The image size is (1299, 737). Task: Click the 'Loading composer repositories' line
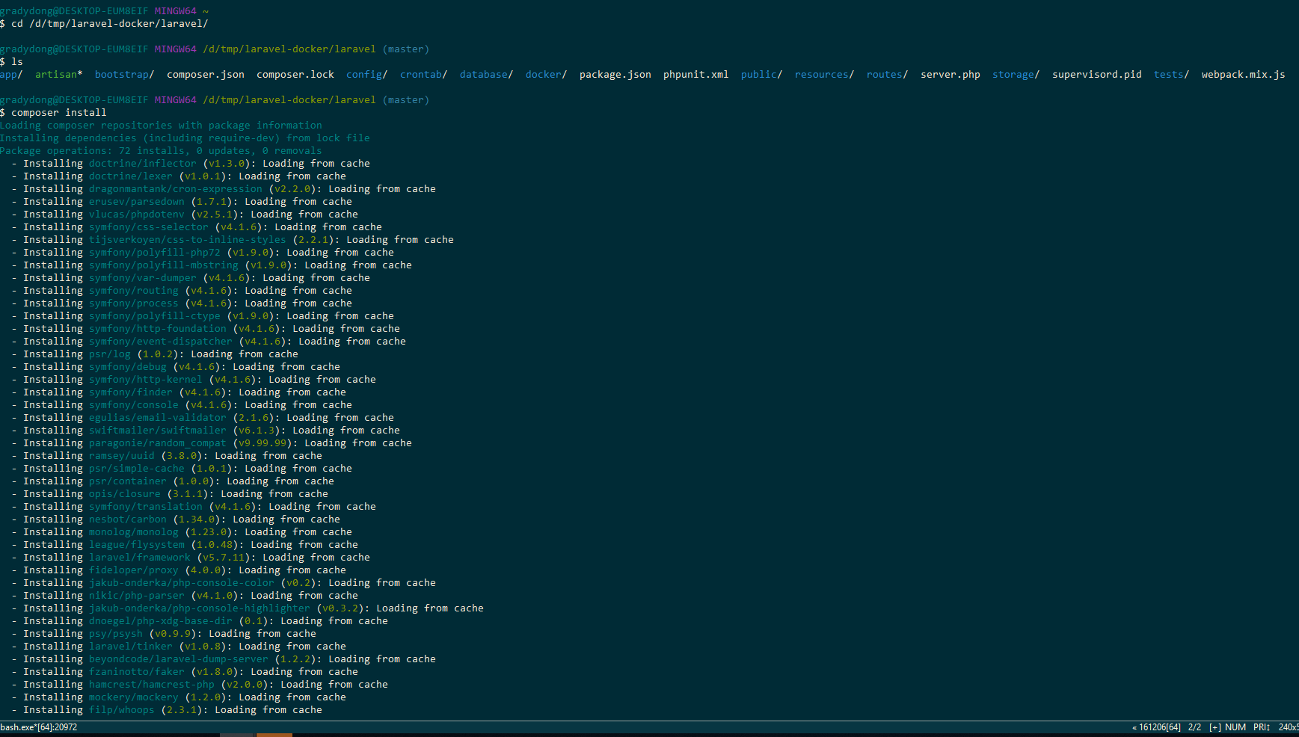(161, 126)
